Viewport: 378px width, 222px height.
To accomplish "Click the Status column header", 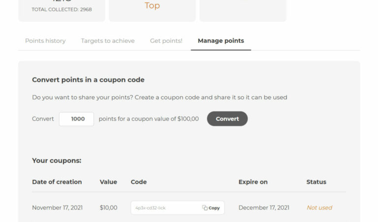I will [316, 182].
